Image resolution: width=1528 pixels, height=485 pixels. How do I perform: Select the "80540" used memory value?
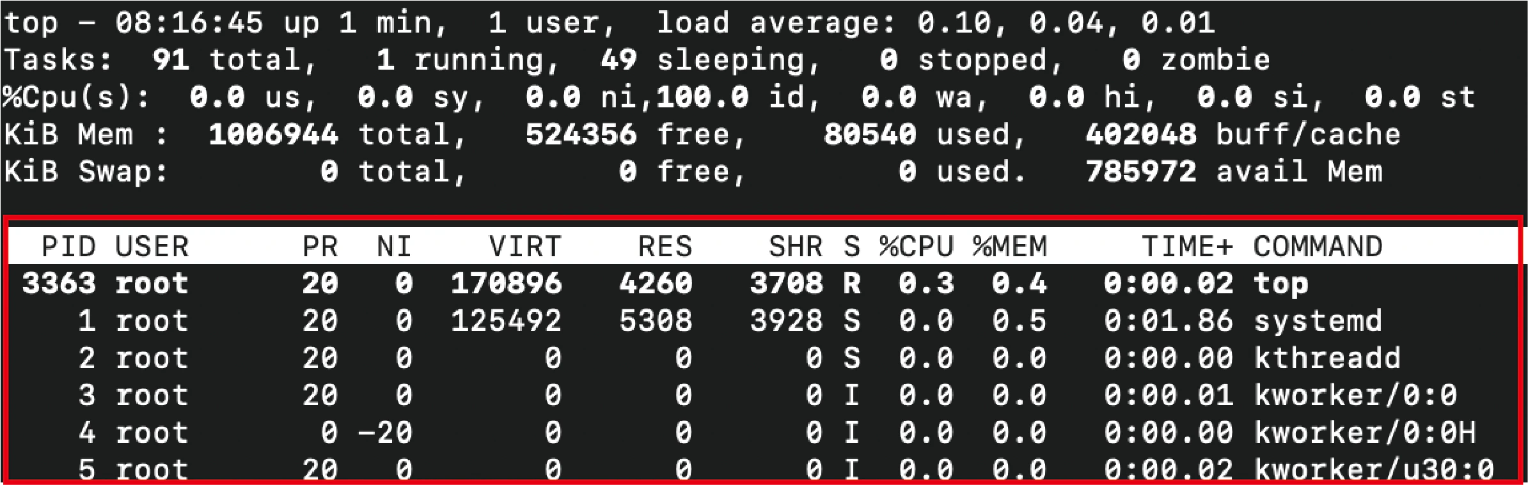click(x=870, y=134)
